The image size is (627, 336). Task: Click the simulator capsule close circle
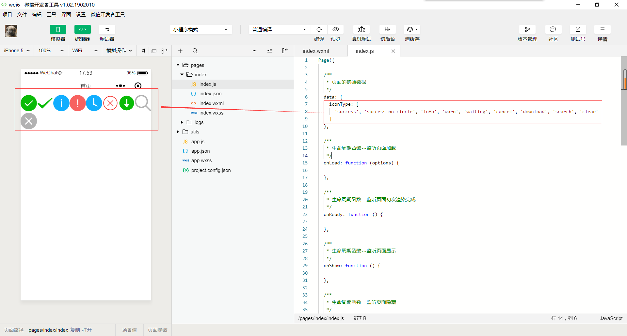(138, 86)
